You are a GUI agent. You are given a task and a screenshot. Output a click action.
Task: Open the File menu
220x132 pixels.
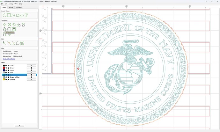click(2, 4)
